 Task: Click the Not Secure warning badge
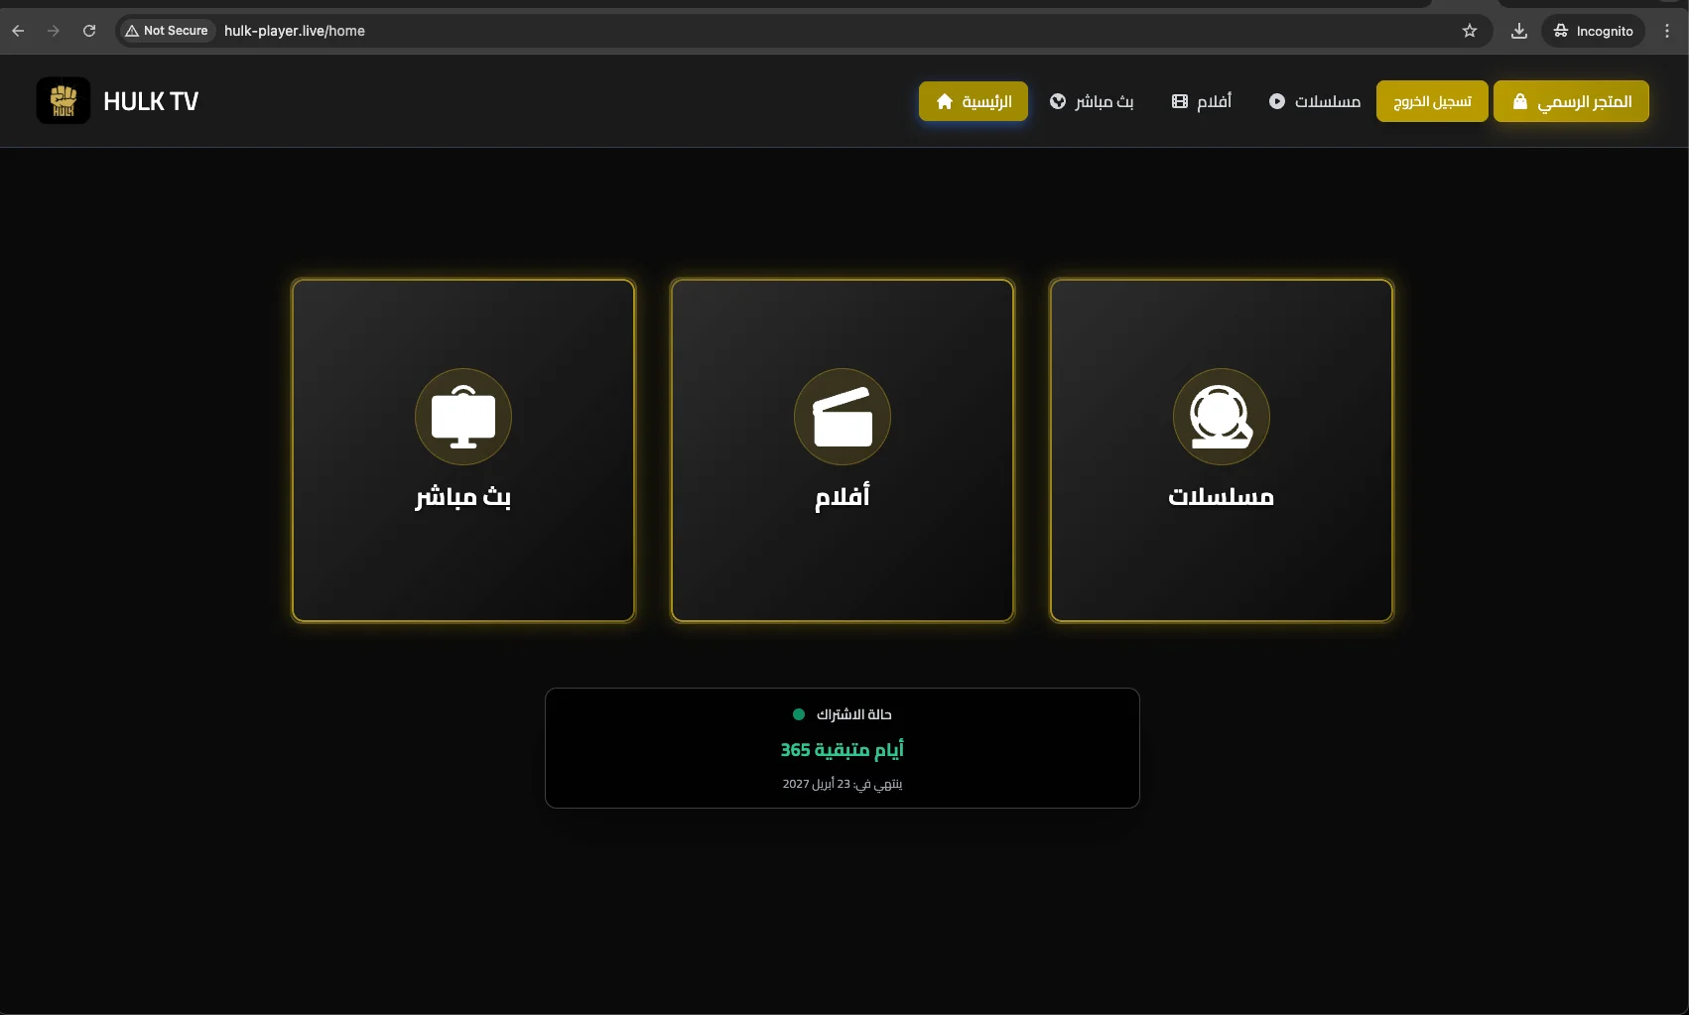tap(167, 31)
